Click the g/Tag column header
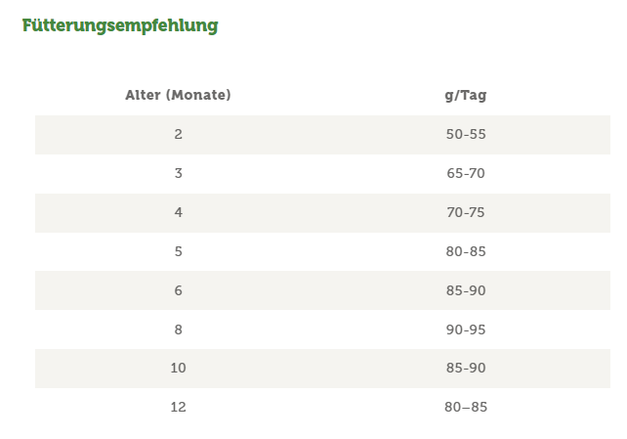 [465, 96]
